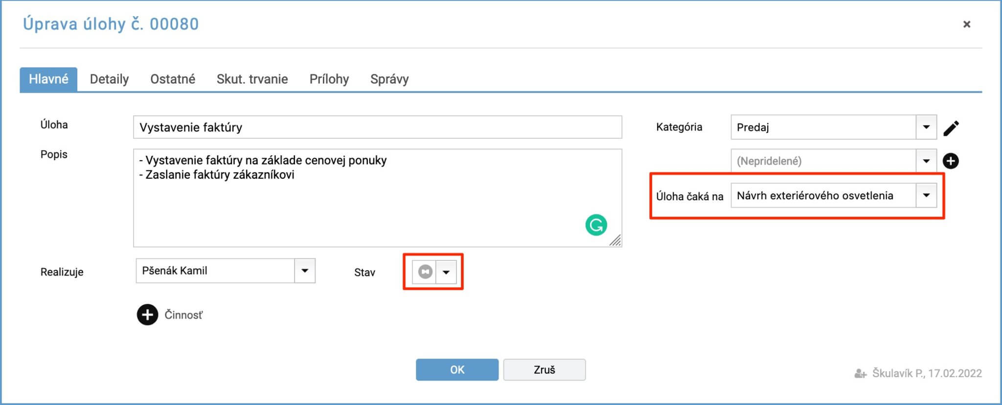Click inside the Popis text area
The height and width of the screenshot is (405, 1002).
[x=377, y=198]
